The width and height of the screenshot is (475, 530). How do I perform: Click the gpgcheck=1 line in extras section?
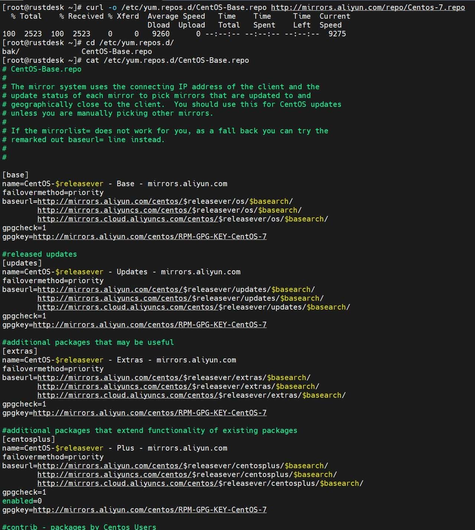coord(24,404)
